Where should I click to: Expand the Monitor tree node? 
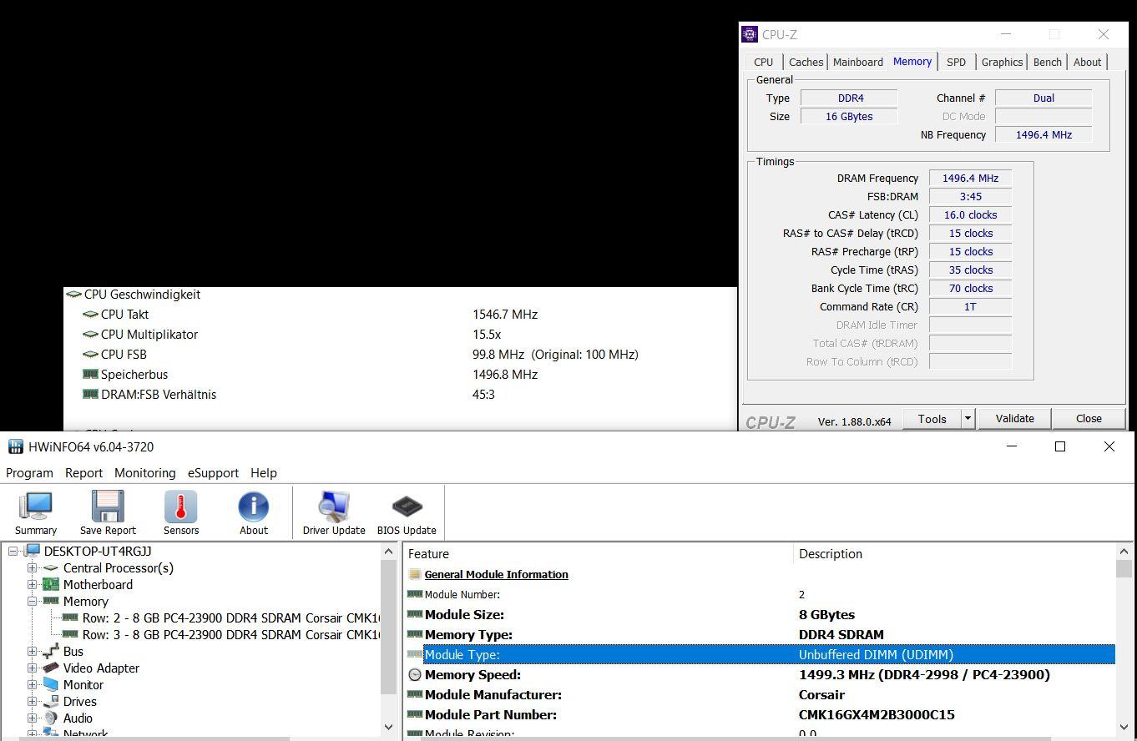33,684
